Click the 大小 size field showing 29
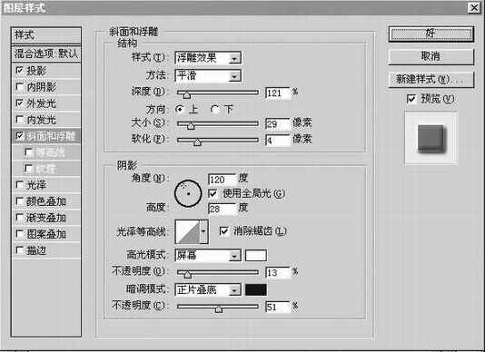This screenshot has height=352, width=485. coord(278,124)
